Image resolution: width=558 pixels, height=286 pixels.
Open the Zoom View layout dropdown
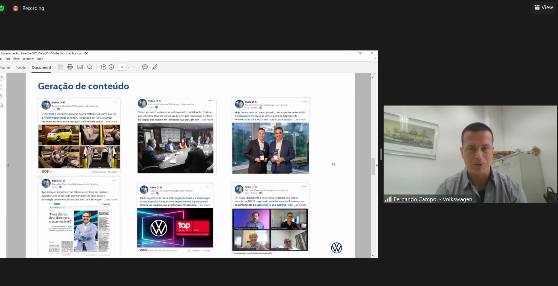point(544,7)
